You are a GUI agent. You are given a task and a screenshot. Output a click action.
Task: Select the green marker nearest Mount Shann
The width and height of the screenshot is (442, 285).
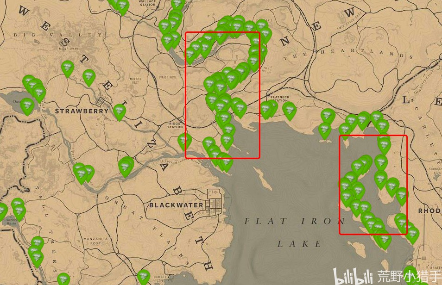[x=68, y=69]
